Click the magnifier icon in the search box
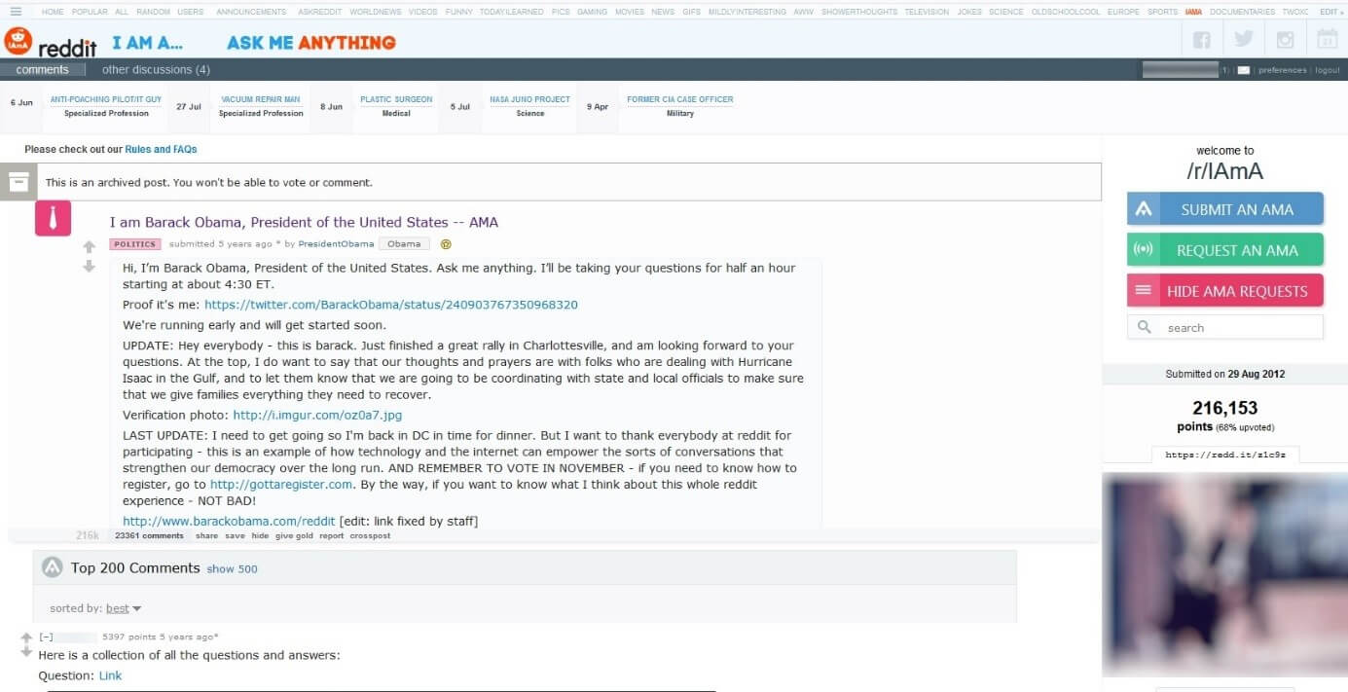1348x692 pixels. pos(1145,327)
